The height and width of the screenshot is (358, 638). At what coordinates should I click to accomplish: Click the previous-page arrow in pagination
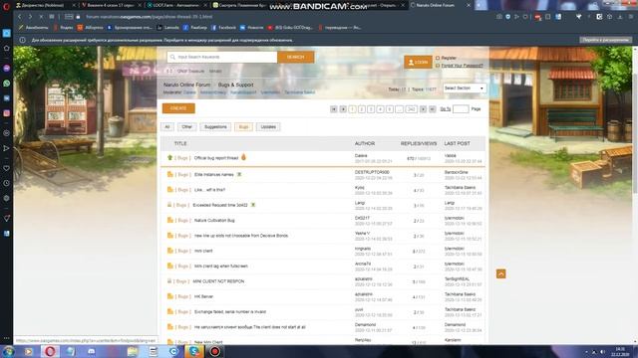[343, 108]
